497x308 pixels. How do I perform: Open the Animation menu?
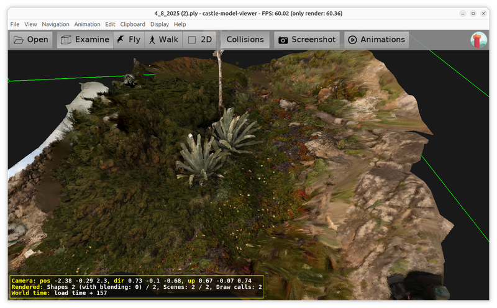coord(87,24)
